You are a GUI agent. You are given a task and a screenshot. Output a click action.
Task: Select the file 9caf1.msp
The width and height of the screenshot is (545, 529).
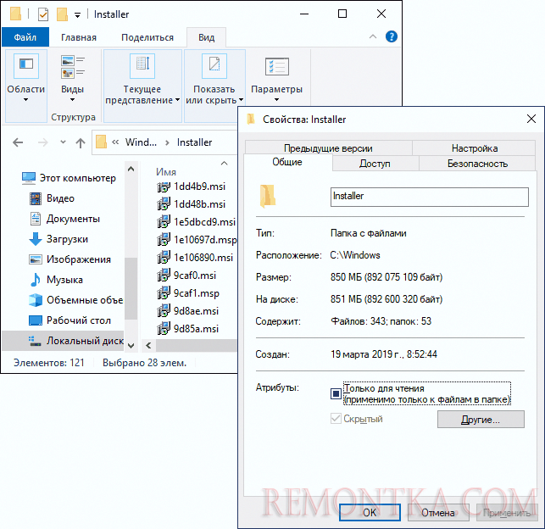[x=188, y=293]
